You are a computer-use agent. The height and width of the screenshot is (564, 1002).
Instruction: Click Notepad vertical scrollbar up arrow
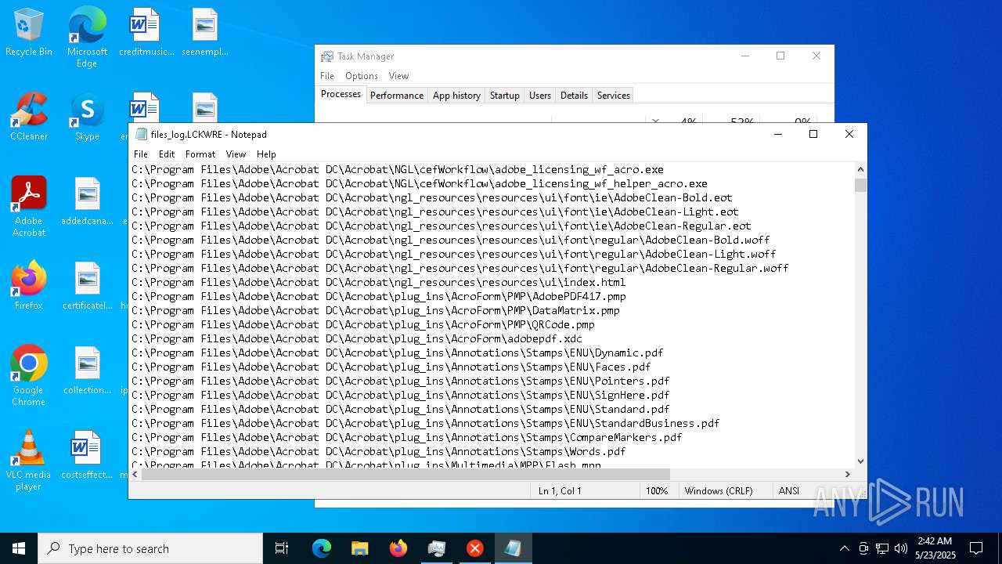860,169
